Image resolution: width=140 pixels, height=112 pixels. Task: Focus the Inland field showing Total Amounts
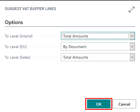click(x=98, y=36)
